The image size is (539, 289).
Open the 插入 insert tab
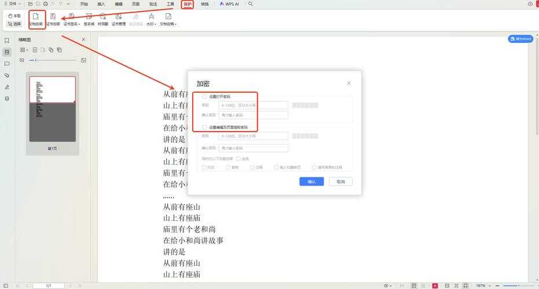click(101, 4)
